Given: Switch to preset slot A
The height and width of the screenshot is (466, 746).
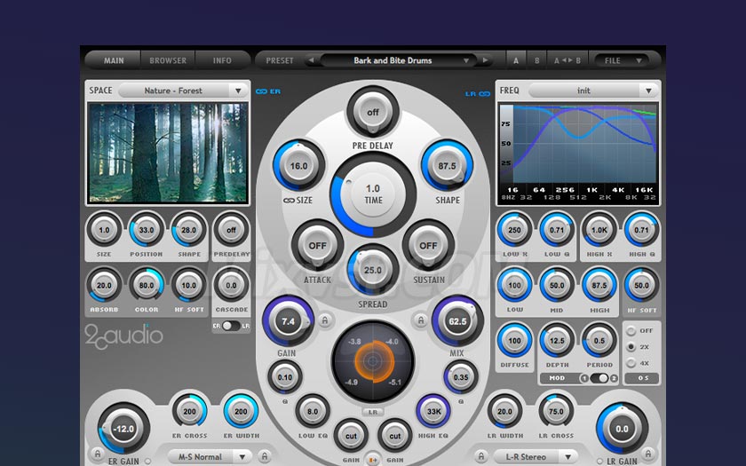Looking at the screenshot, I should point(516,60).
